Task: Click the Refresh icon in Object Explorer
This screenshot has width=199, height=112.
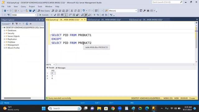Action: pos(27,24)
